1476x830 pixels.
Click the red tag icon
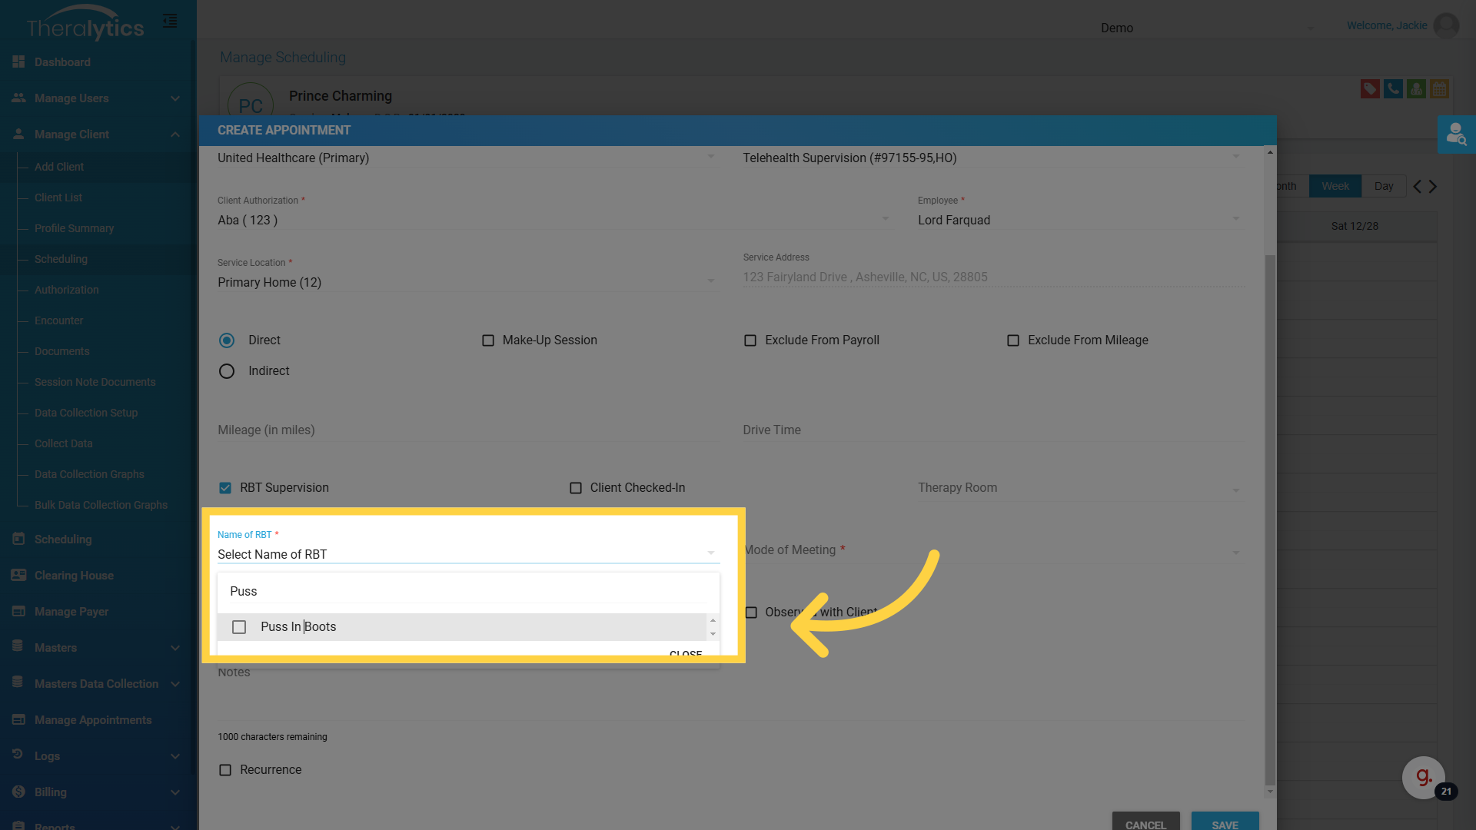coord(1369,89)
